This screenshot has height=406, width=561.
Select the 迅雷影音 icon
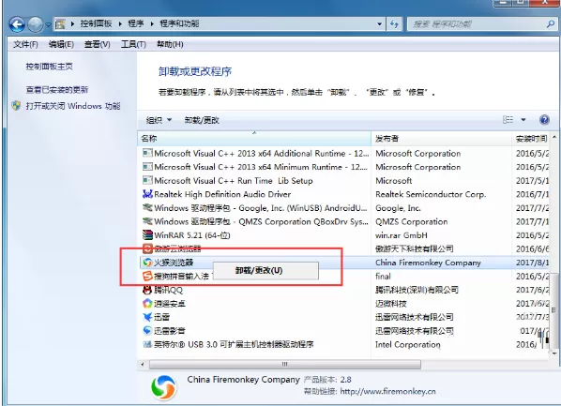pyautogui.click(x=147, y=331)
